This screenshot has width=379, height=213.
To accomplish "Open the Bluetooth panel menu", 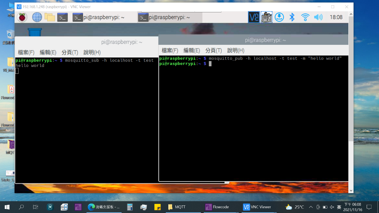I will click(x=292, y=17).
